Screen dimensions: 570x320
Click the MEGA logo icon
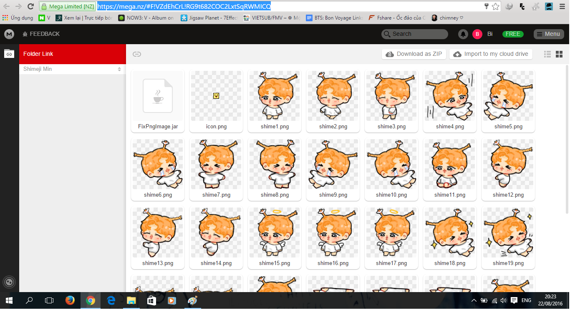click(x=9, y=34)
